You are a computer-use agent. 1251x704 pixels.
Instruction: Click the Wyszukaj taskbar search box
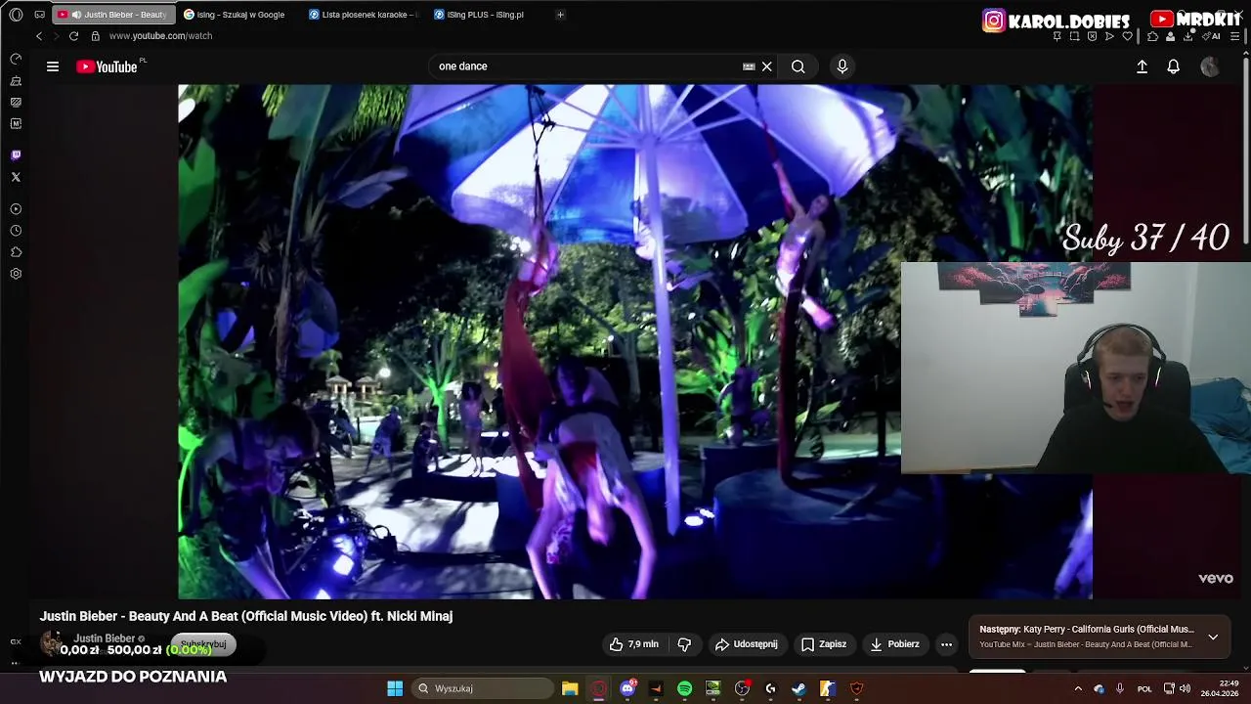coord(483,688)
